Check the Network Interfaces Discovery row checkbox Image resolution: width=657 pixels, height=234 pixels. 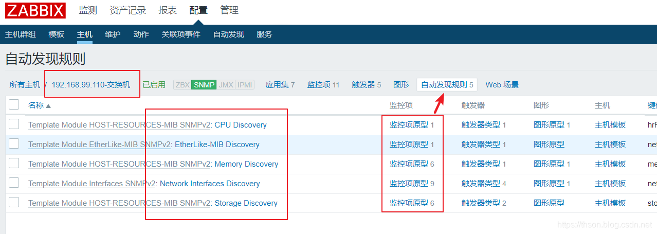14,183
